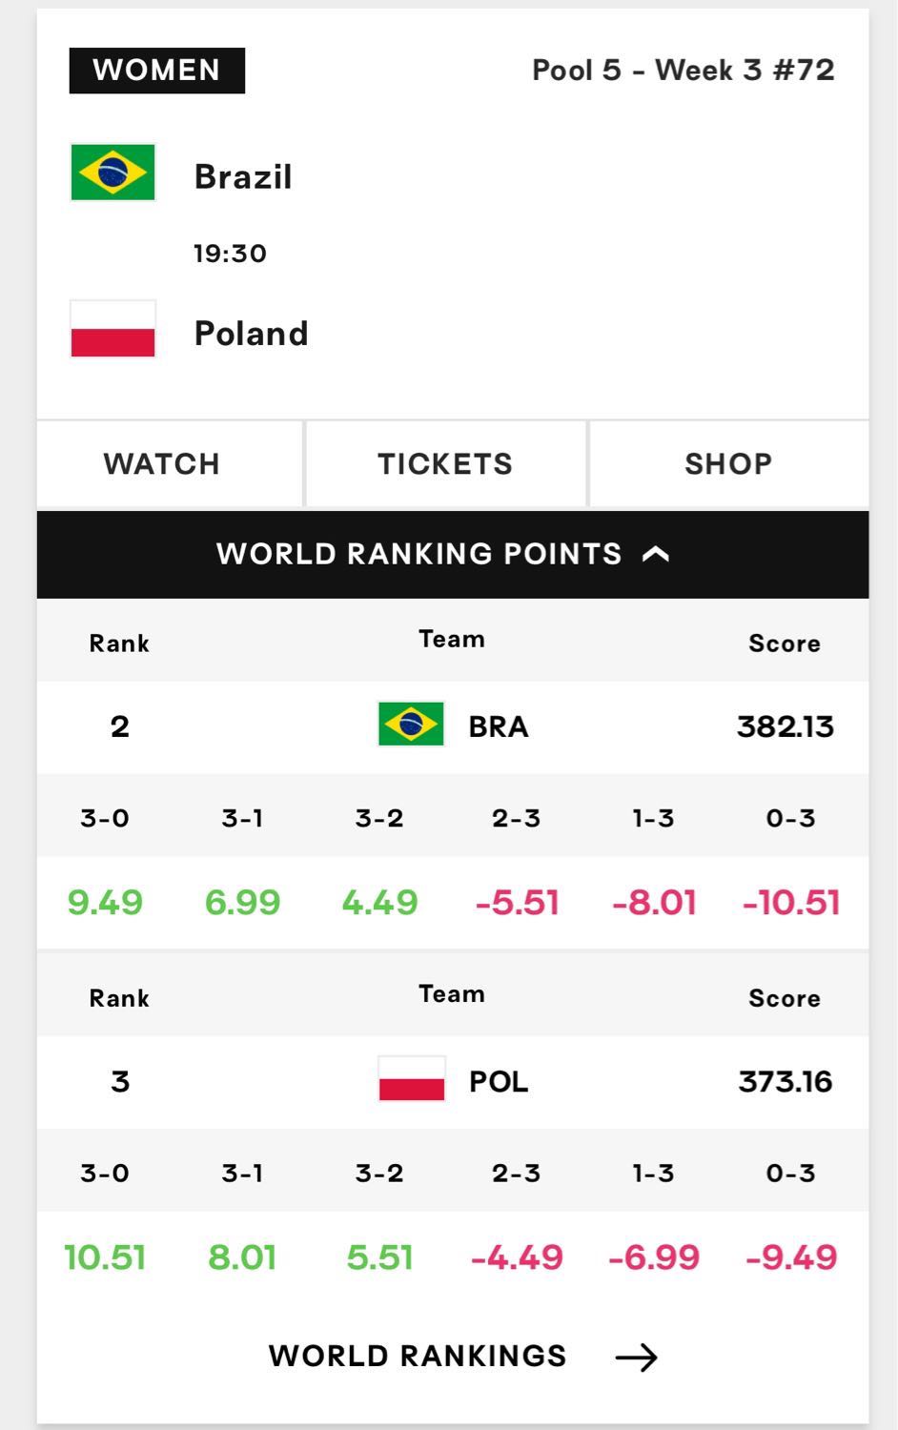
Task: Click the POL team code
Action: tap(499, 1082)
